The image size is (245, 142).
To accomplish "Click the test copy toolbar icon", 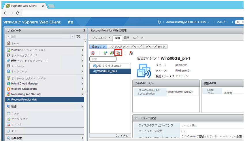I will coord(105,53).
